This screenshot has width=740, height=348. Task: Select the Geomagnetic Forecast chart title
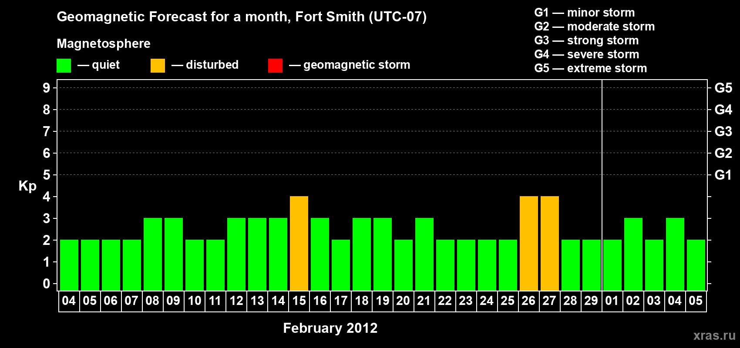(242, 17)
